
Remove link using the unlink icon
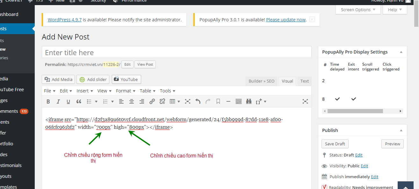pyautogui.click(x=162, y=102)
